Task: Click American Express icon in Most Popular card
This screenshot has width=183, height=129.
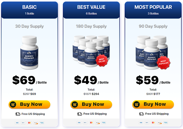Action: pyautogui.click(x=166, y=123)
